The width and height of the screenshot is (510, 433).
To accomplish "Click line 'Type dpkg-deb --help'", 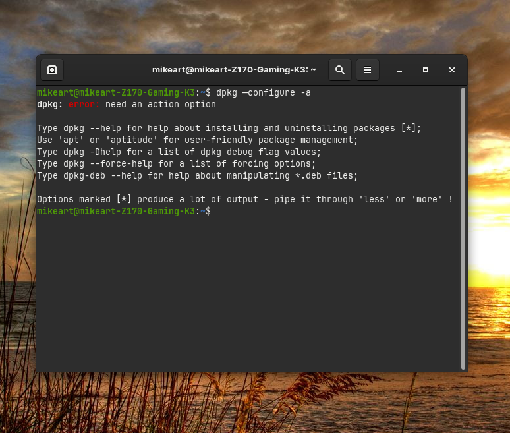I will [x=198, y=176].
